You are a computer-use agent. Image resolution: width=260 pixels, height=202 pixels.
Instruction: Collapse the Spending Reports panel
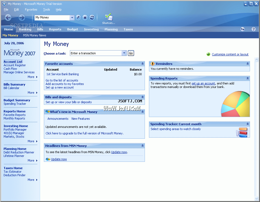coord(248,78)
